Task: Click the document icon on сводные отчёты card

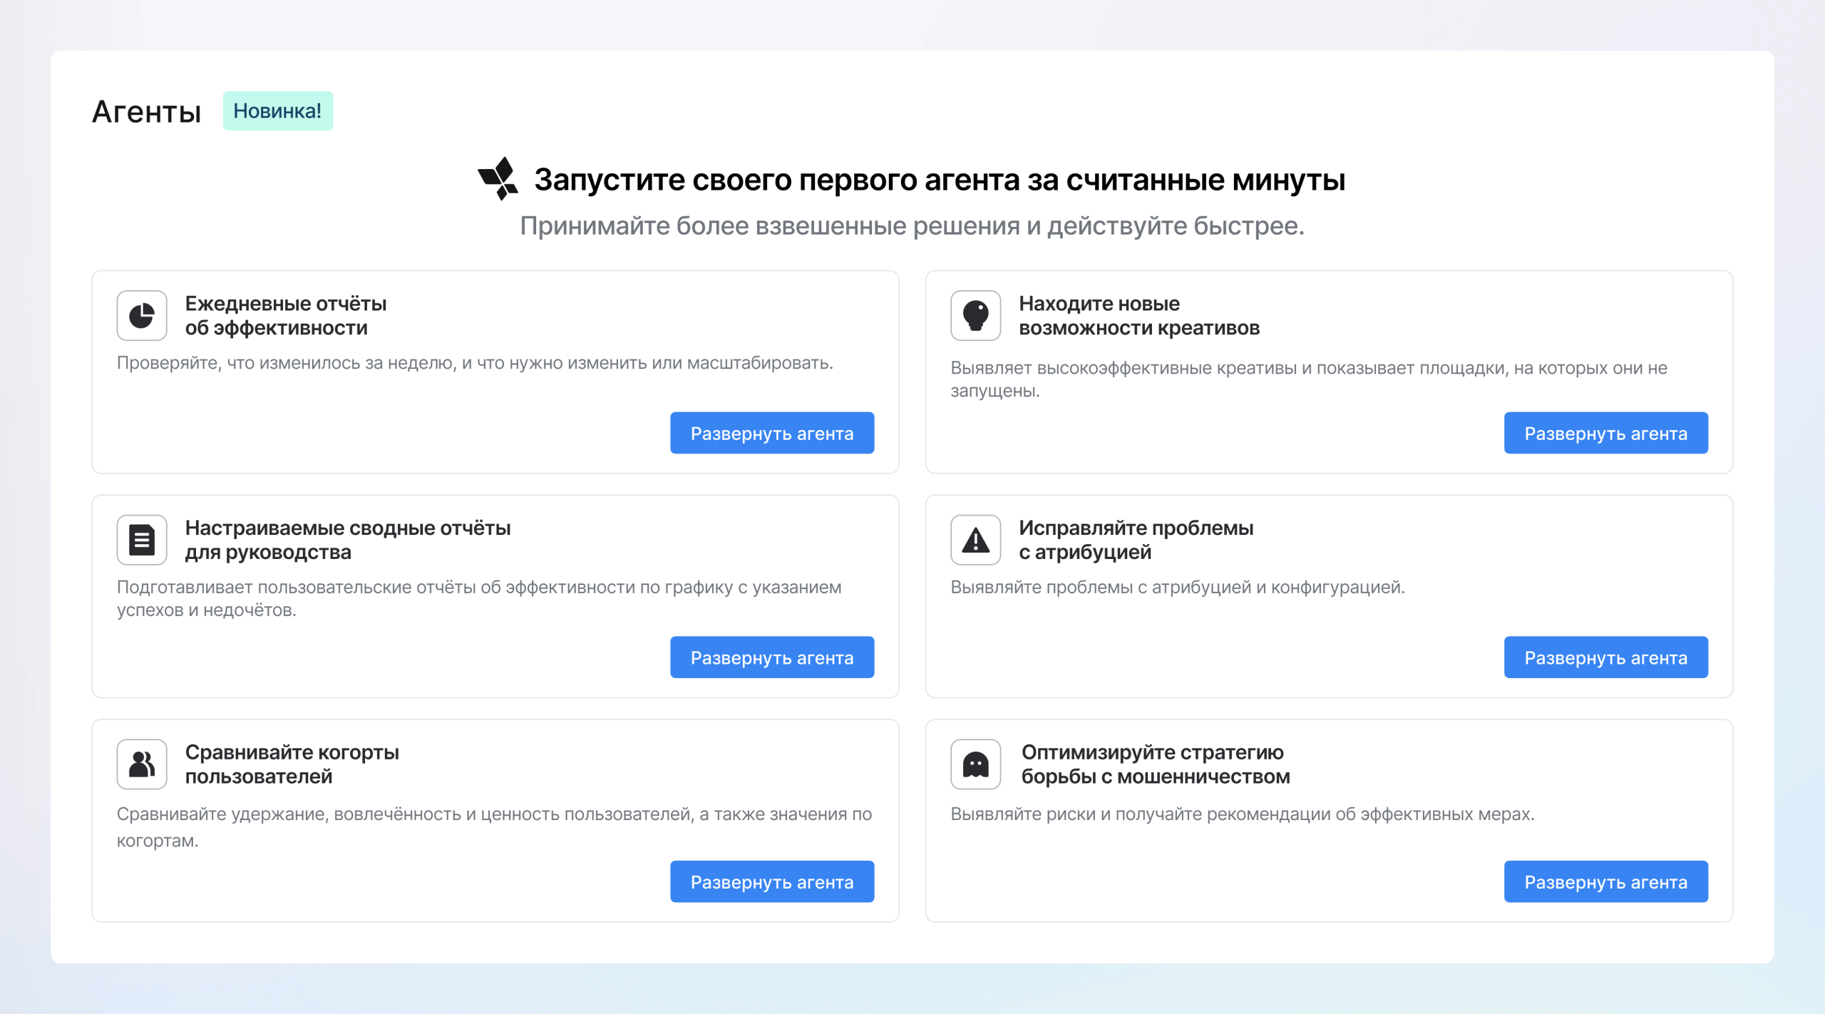Action: coord(142,539)
